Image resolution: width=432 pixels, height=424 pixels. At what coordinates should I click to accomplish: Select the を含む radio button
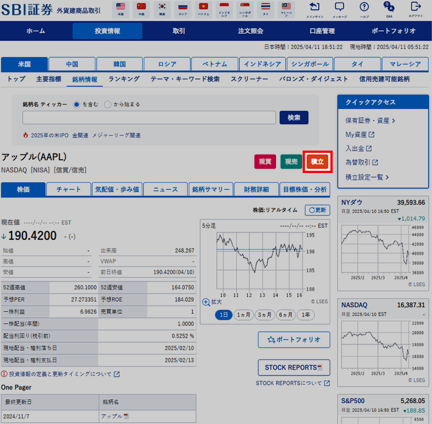pyautogui.click(x=76, y=104)
